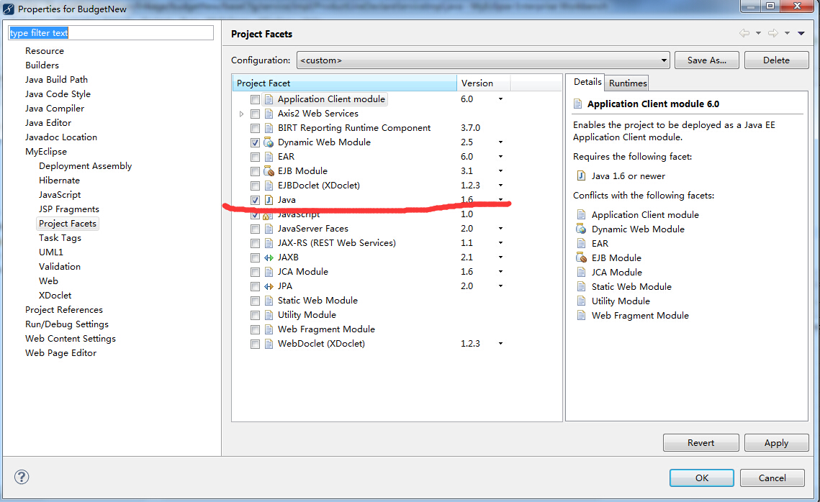This screenshot has height=502, width=820.
Task: Click Dynamic Web Module icon in conflicts list
Action: 581,229
